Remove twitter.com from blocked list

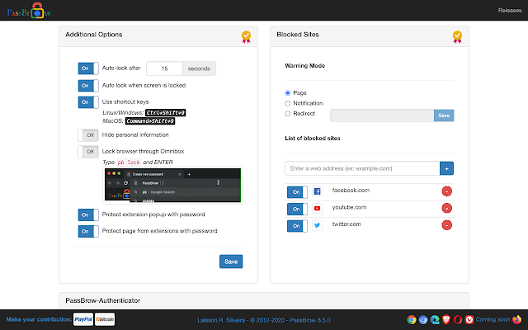[446, 225]
